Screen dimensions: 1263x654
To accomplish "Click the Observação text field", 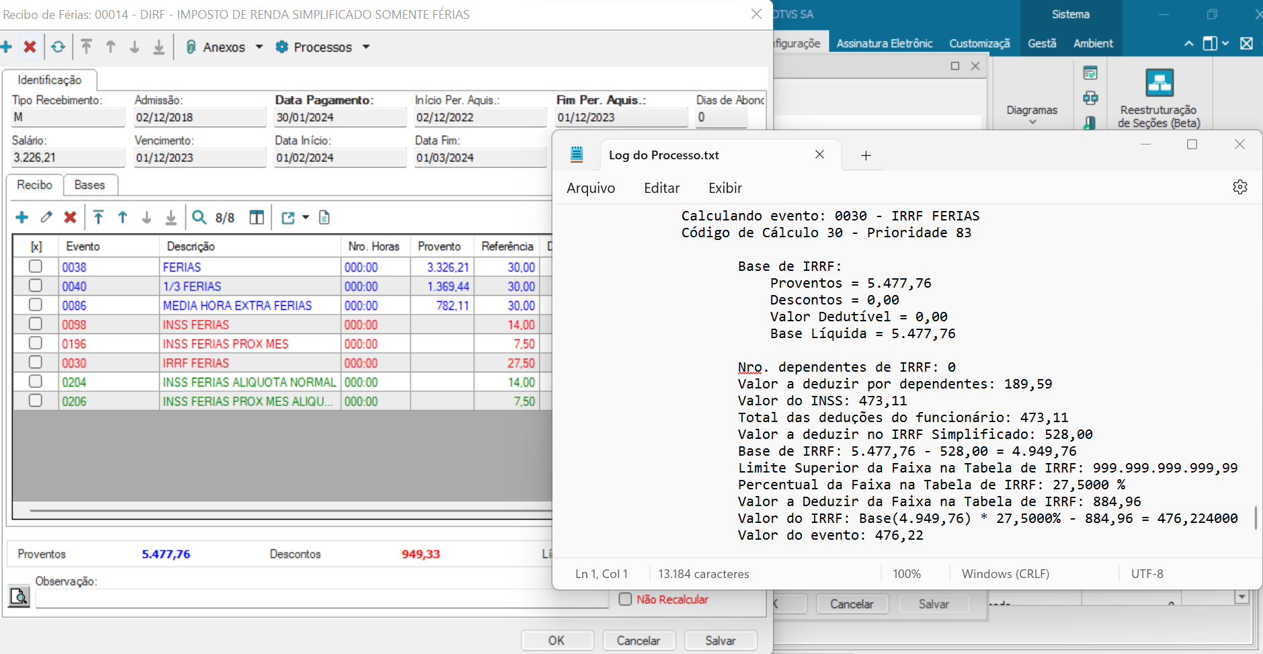I will [321, 598].
